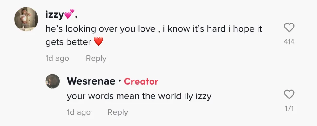Open Wesrenae's profile avatar
This screenshot has width=317, height=126.
53,81
